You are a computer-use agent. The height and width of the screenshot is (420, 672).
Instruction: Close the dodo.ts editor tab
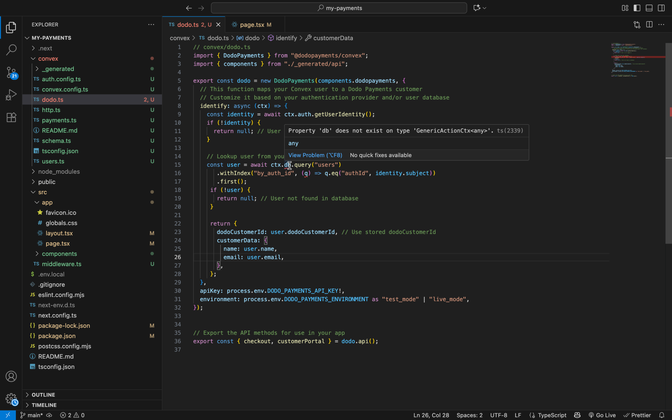coord(218,25)
